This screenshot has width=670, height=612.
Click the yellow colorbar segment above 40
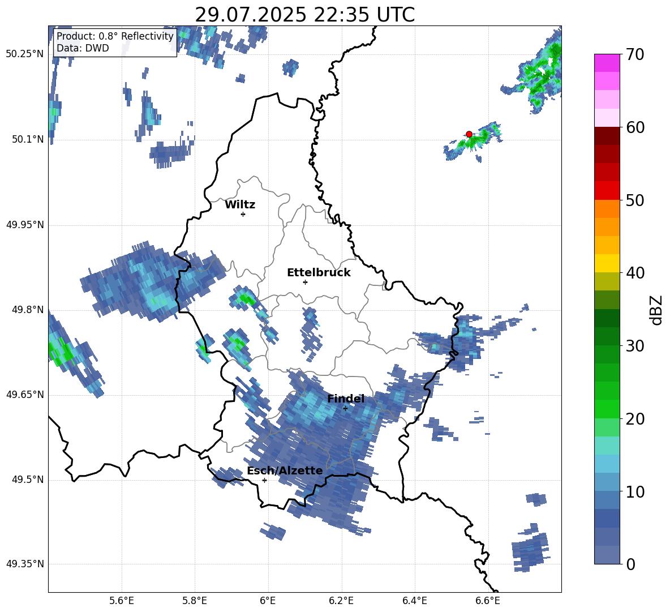(607, 263)
